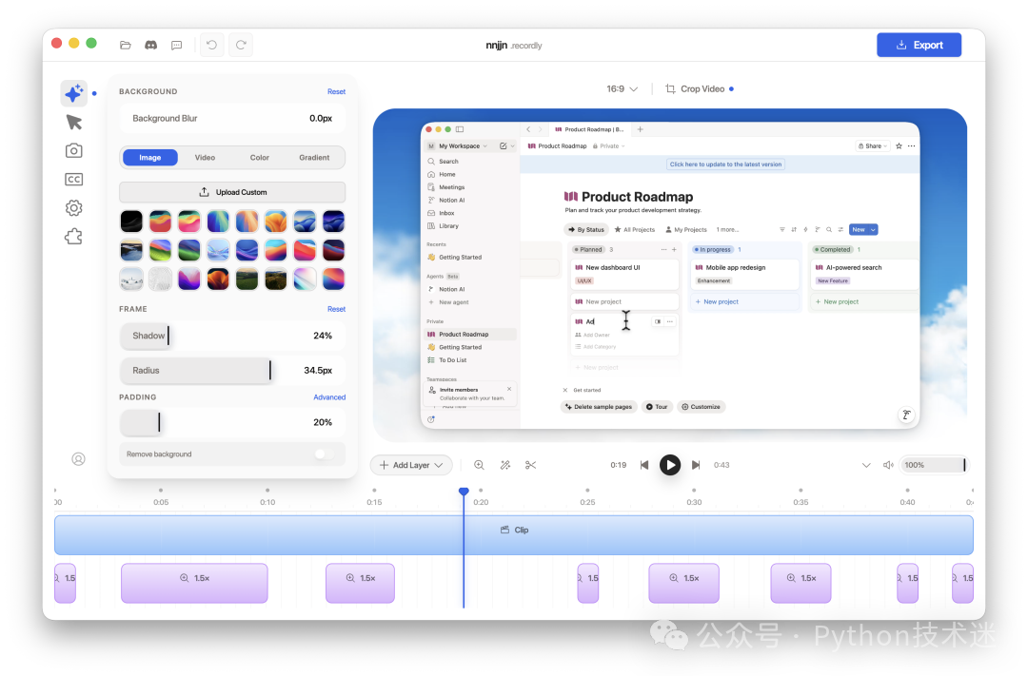
Task: Open Advanced padding options
Action: point(329,397)
